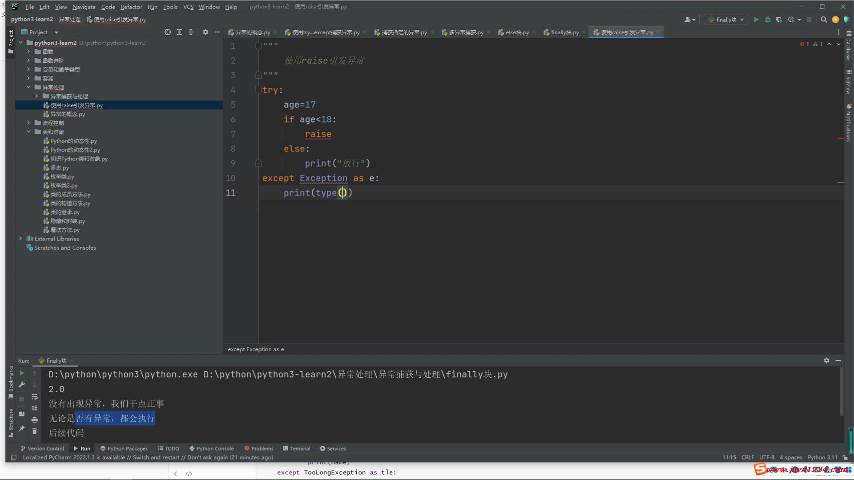Open Search Everywhere magnifier icon
The image size is (854, 480).
coord(824,20)
